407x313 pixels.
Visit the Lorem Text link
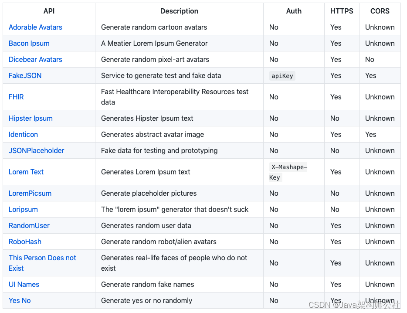point(26,172)
